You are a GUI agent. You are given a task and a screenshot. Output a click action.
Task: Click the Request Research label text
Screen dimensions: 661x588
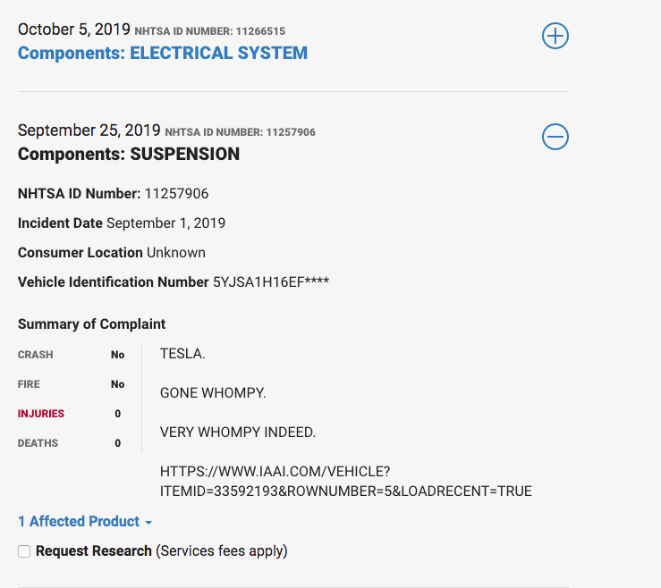click(x=94, y=550)
